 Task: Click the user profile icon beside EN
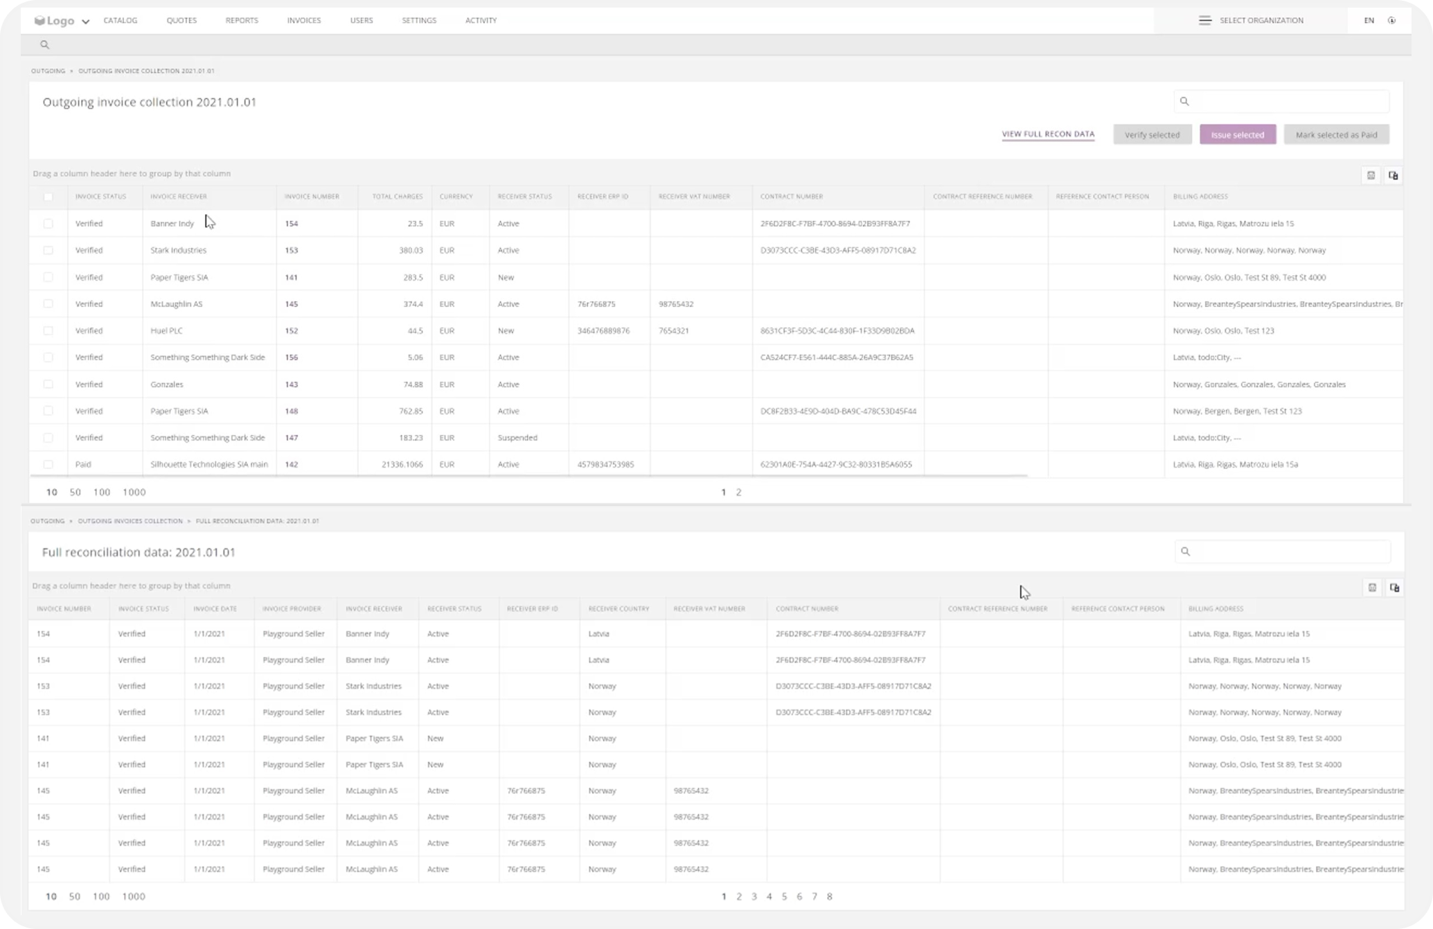pos(1391,20)
